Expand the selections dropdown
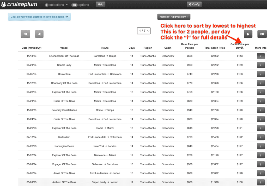267x186 pixels. (56, 5)
